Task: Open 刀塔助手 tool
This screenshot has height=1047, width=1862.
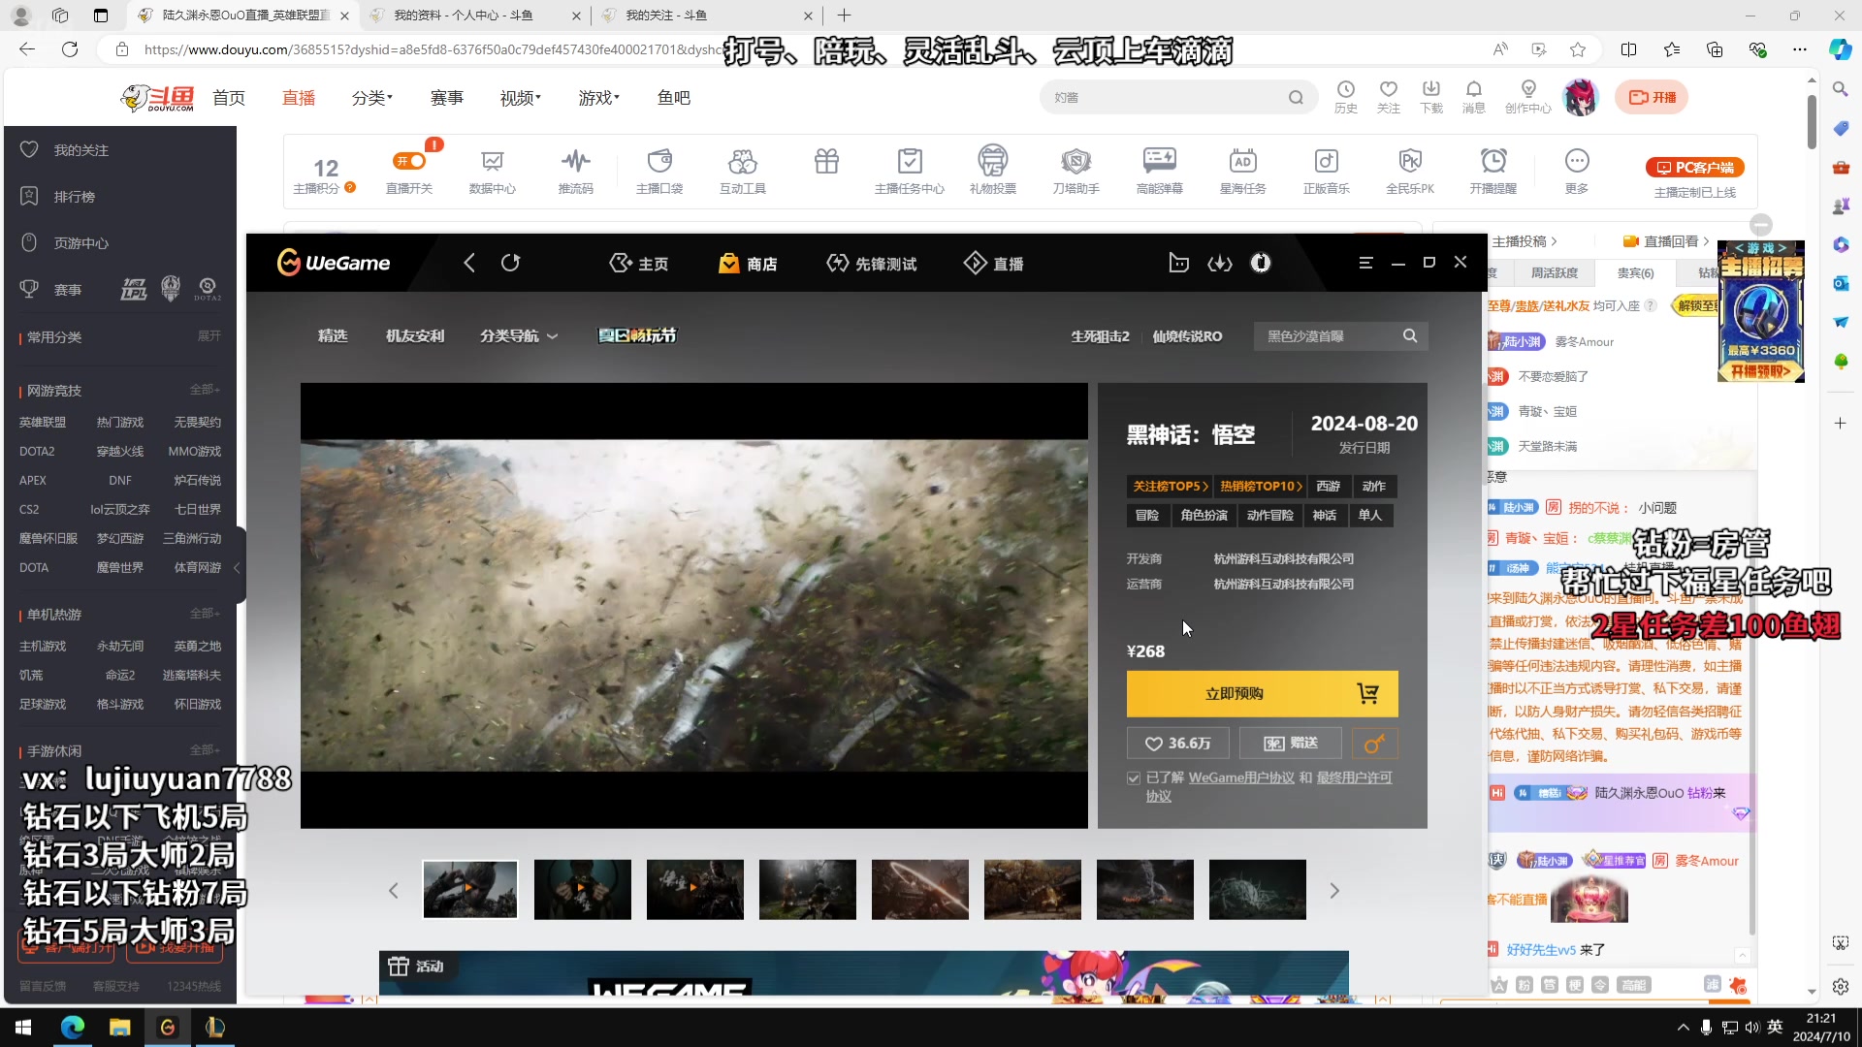Action: click(x=1076, y=171)
